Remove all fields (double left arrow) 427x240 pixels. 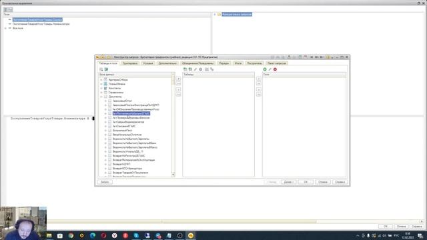259,95
